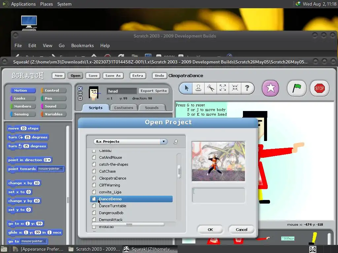Open the Help menu in the browser window
The width and height of the screenshot is (338, 253).
[x=105, y=45]
